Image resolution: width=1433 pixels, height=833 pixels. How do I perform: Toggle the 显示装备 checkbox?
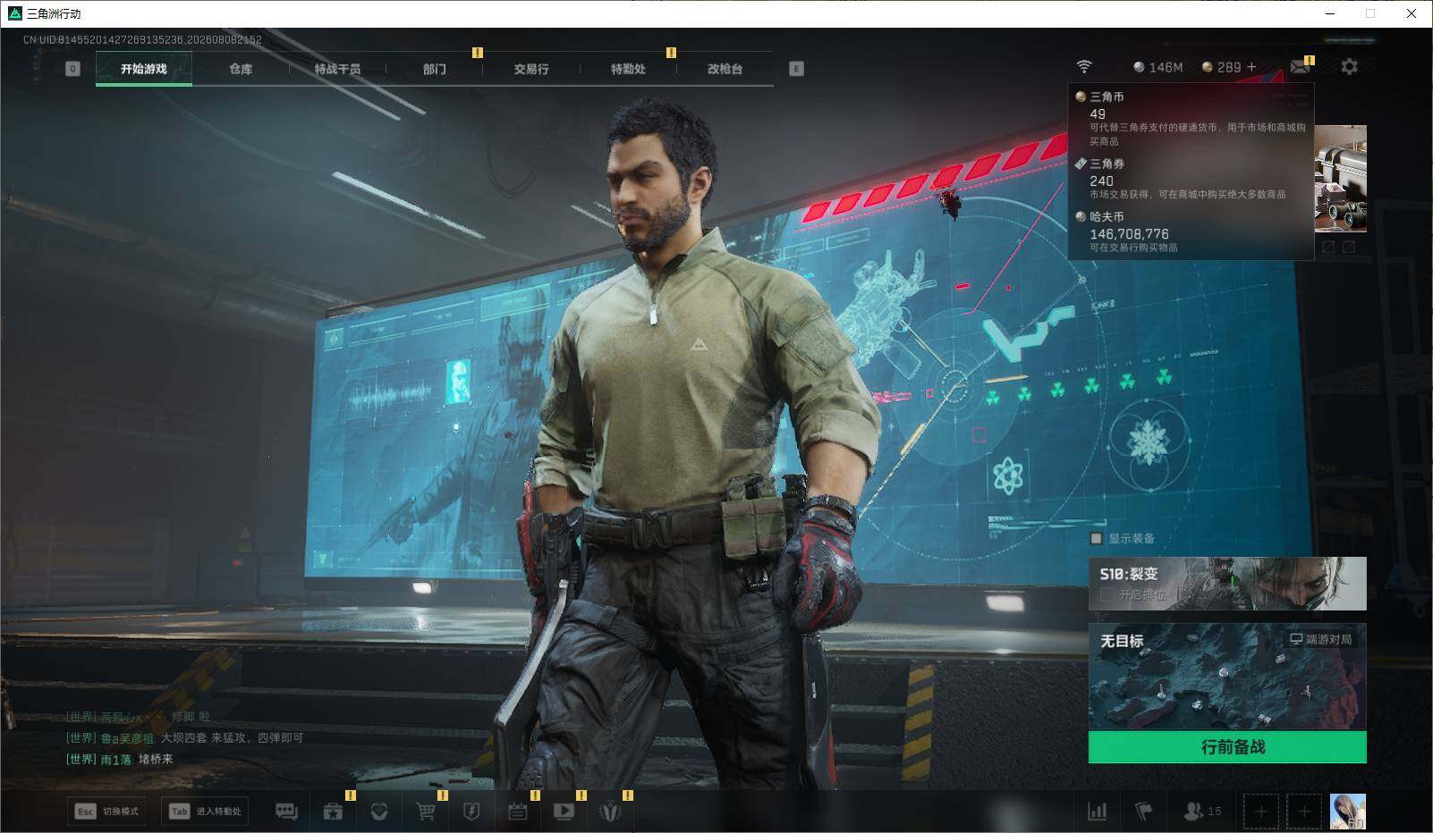click(1096, 538)
